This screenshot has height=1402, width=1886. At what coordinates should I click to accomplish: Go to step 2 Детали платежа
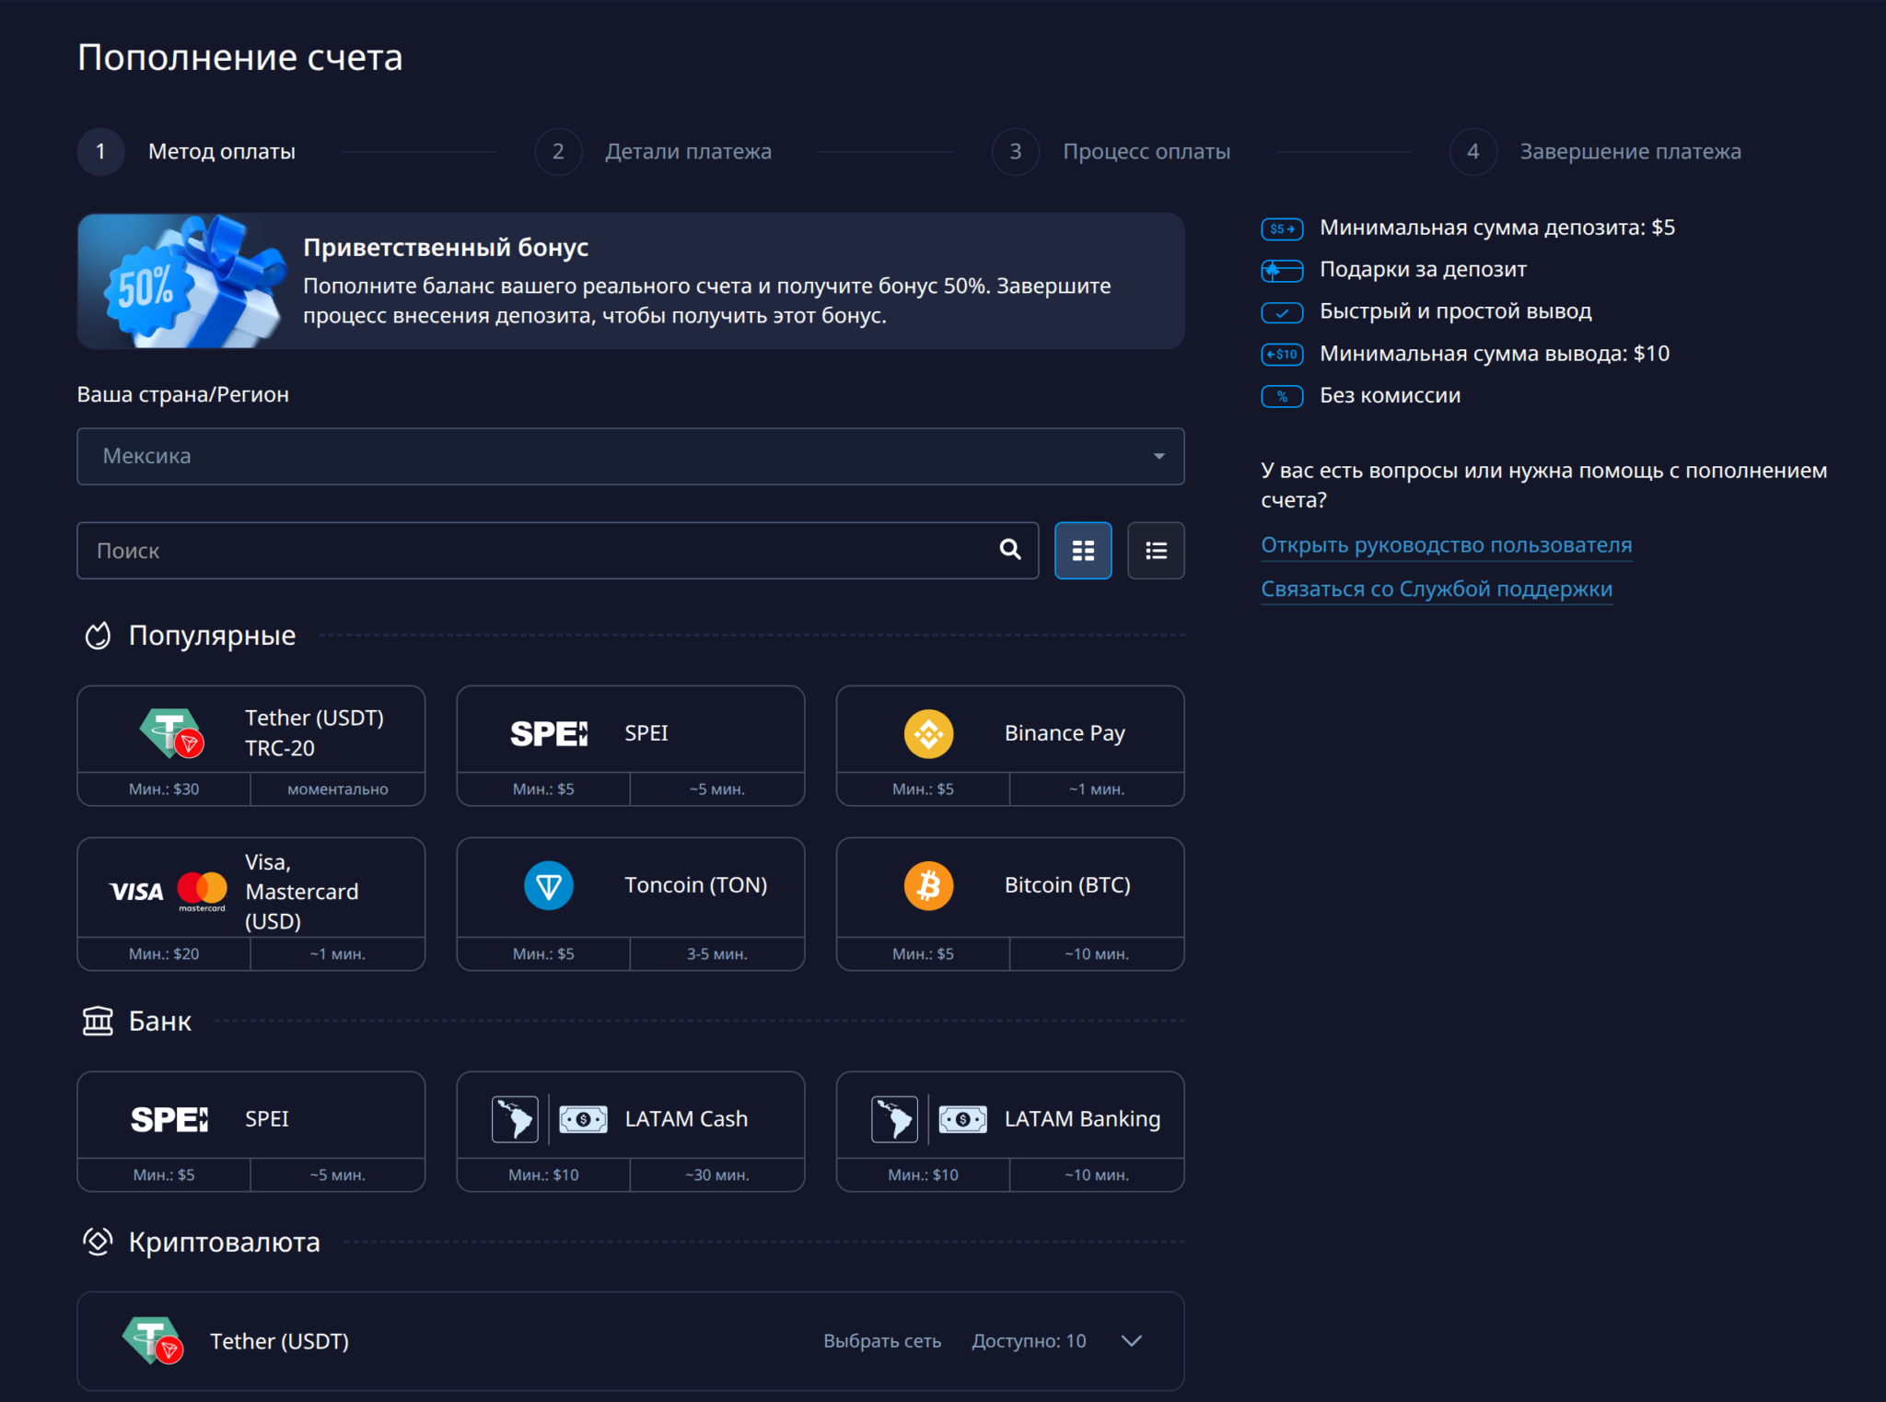pyautogui.click(x=687, y=152)
